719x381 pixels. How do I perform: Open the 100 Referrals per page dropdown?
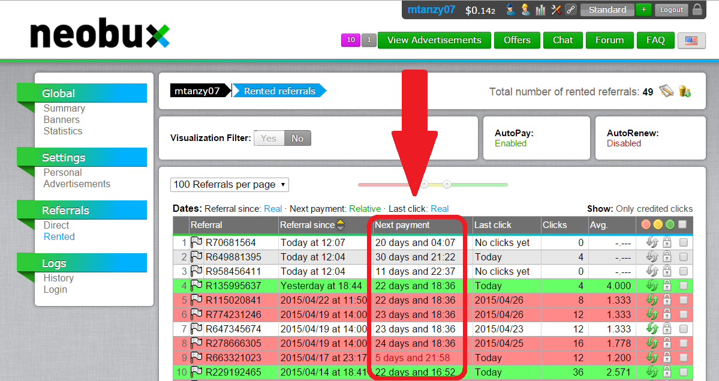point(229,185)
